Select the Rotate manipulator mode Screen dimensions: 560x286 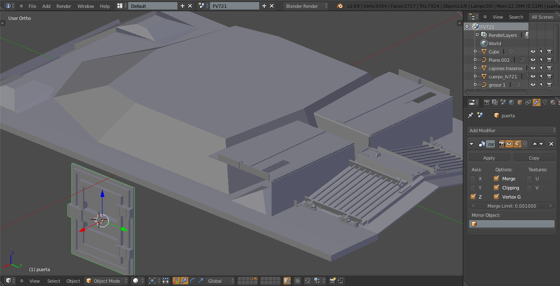[x=192, y=281]
